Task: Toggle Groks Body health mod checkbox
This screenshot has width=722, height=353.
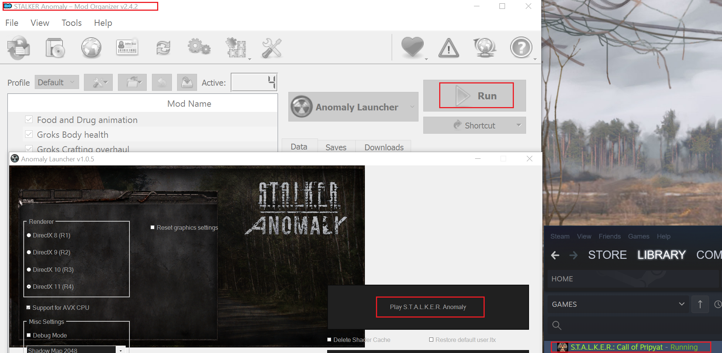Action: point(29,134)
